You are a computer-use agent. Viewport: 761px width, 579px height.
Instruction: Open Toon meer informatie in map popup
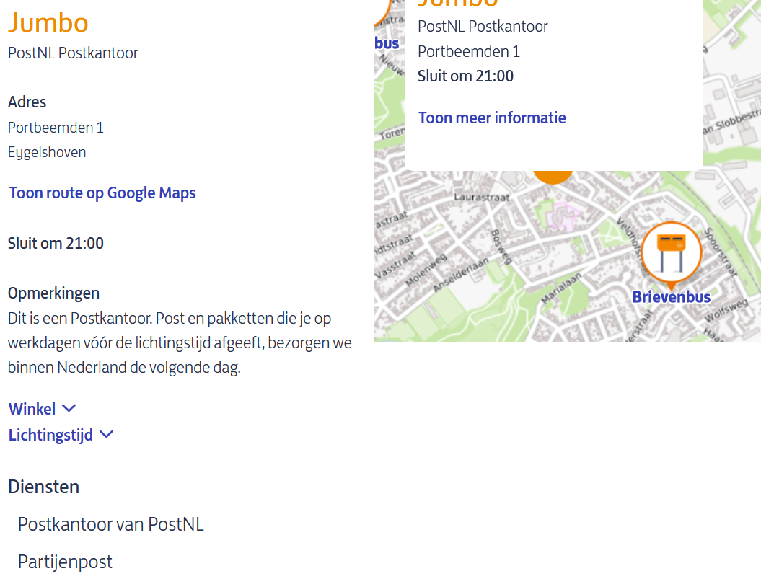[492, 118]
